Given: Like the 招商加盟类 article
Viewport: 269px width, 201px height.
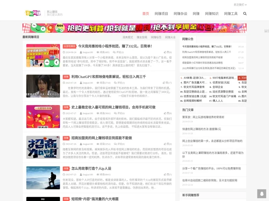Looking at the screenshot, I should click(x=168, y=144).
